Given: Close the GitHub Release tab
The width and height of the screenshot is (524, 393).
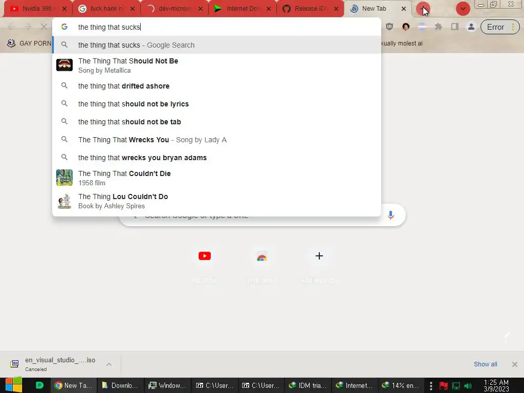Looking at the screenshot, I should 336,9.
